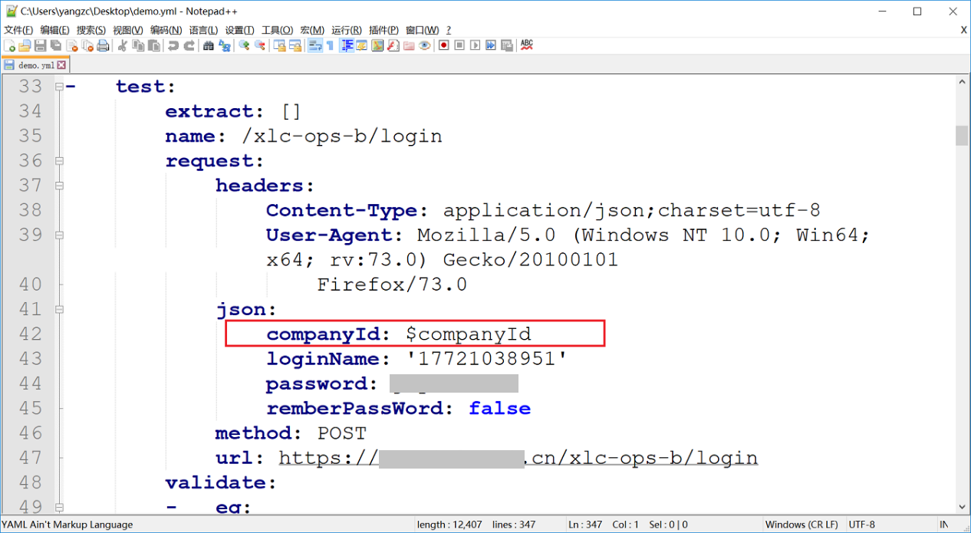This screenshot has width=971, height=533.
Task: Toggle synchronized vertical scrolling icon
Action: click(279, 46)
